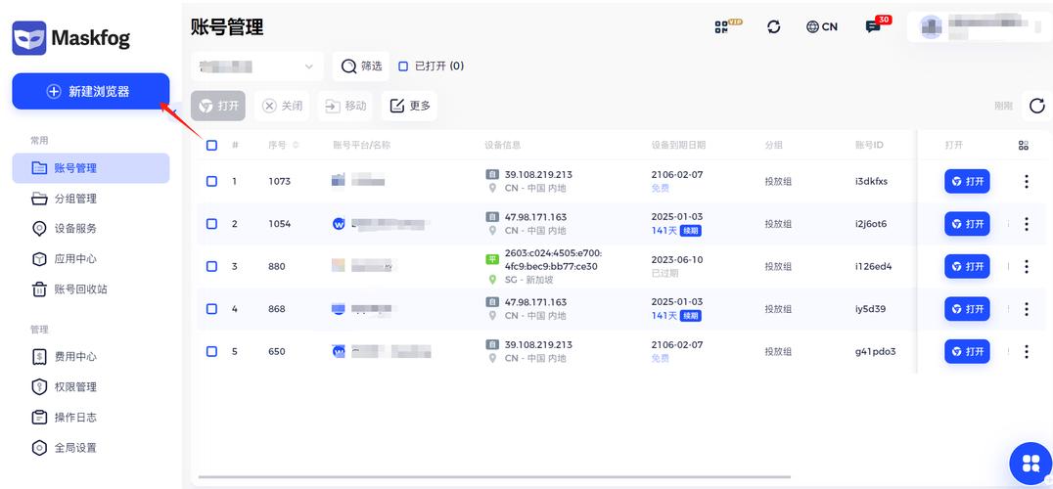Open the CN language selector

[822, 26]
